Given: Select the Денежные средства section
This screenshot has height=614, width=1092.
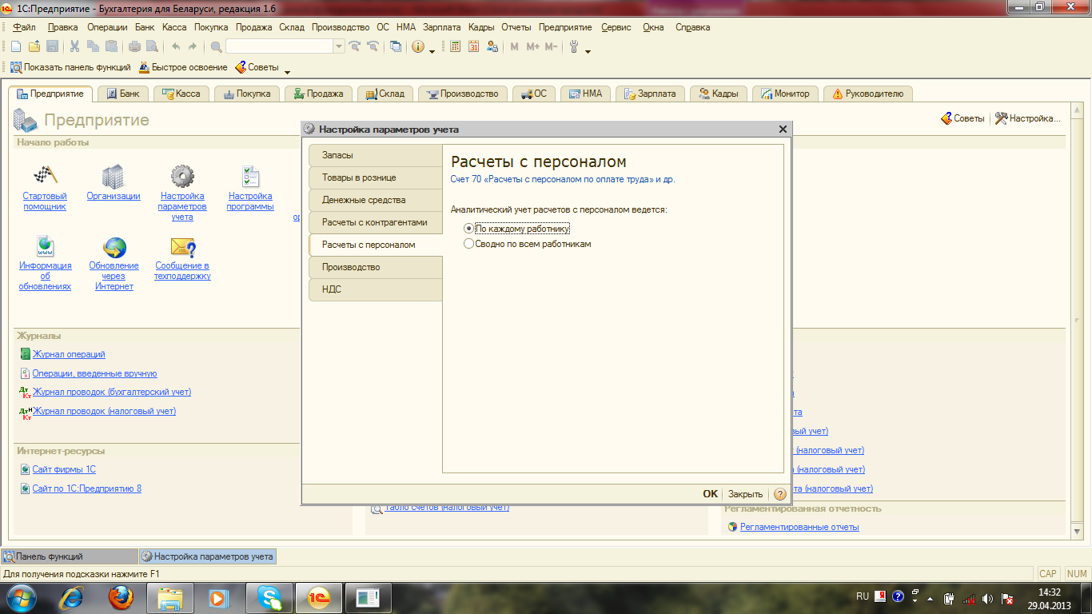Looking at the screenshot, I should click(375, 200).
